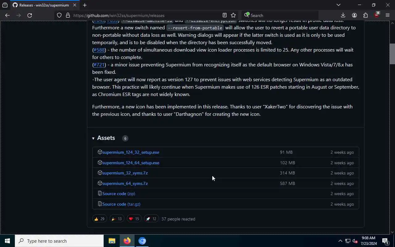Download Source code (zip)
395x247 pixels.
point(119,194)
